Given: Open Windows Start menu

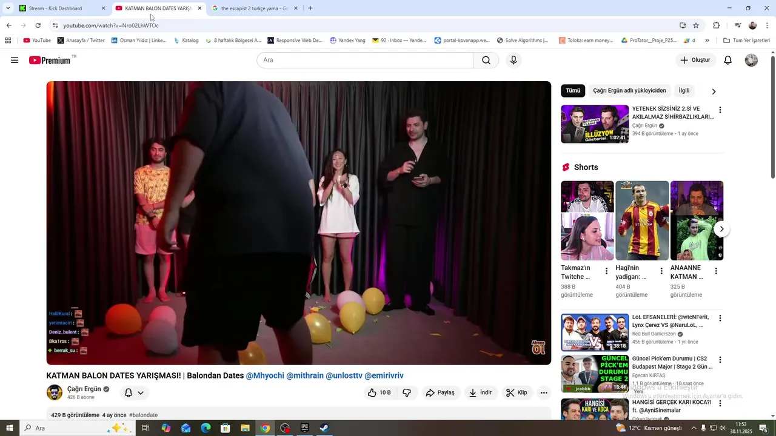Looking at the screenshot, I should tap(10, 428).
